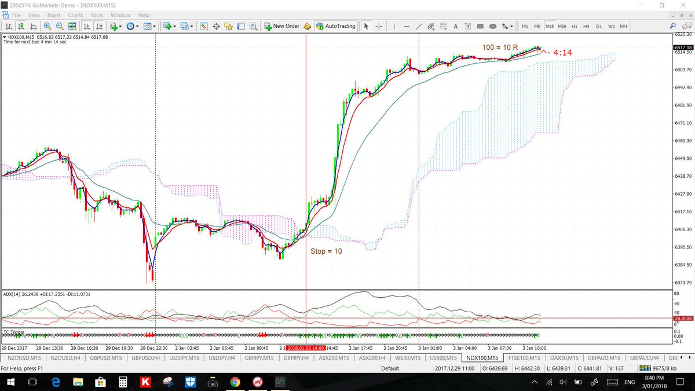Open the taskbar Calculator app
This screenshot has width=695, height=391.
coord(122,382)
